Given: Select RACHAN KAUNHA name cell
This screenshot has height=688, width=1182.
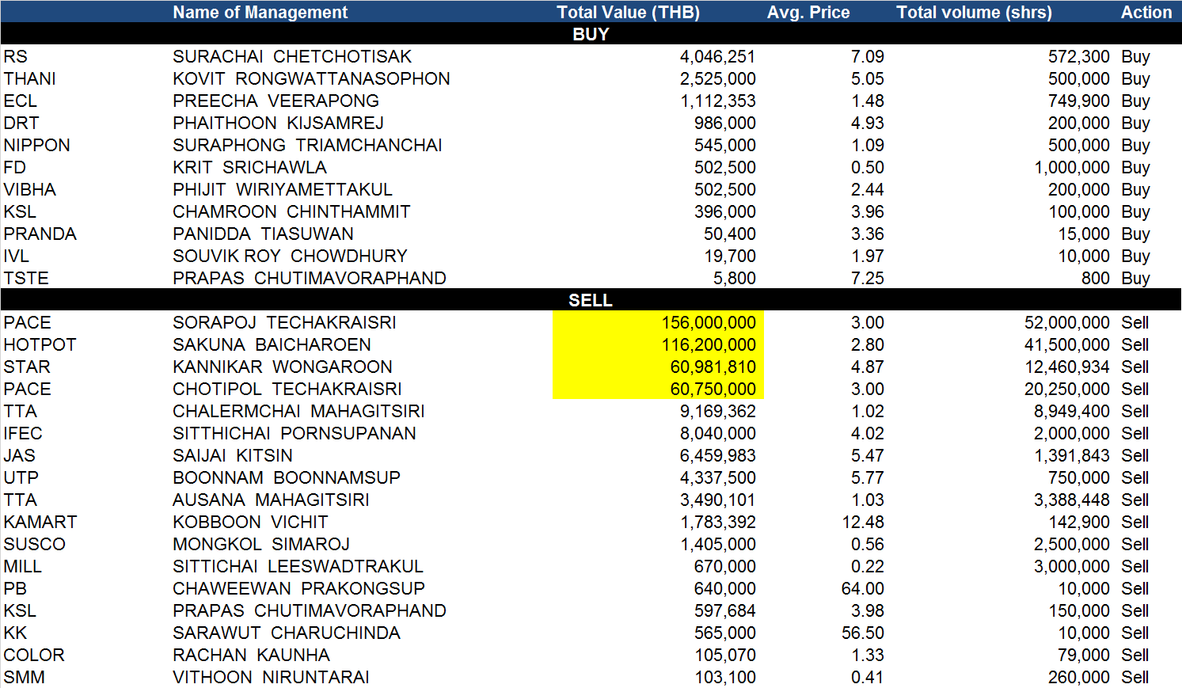Looking at the screenshot, I should click(x=251, y=655).
